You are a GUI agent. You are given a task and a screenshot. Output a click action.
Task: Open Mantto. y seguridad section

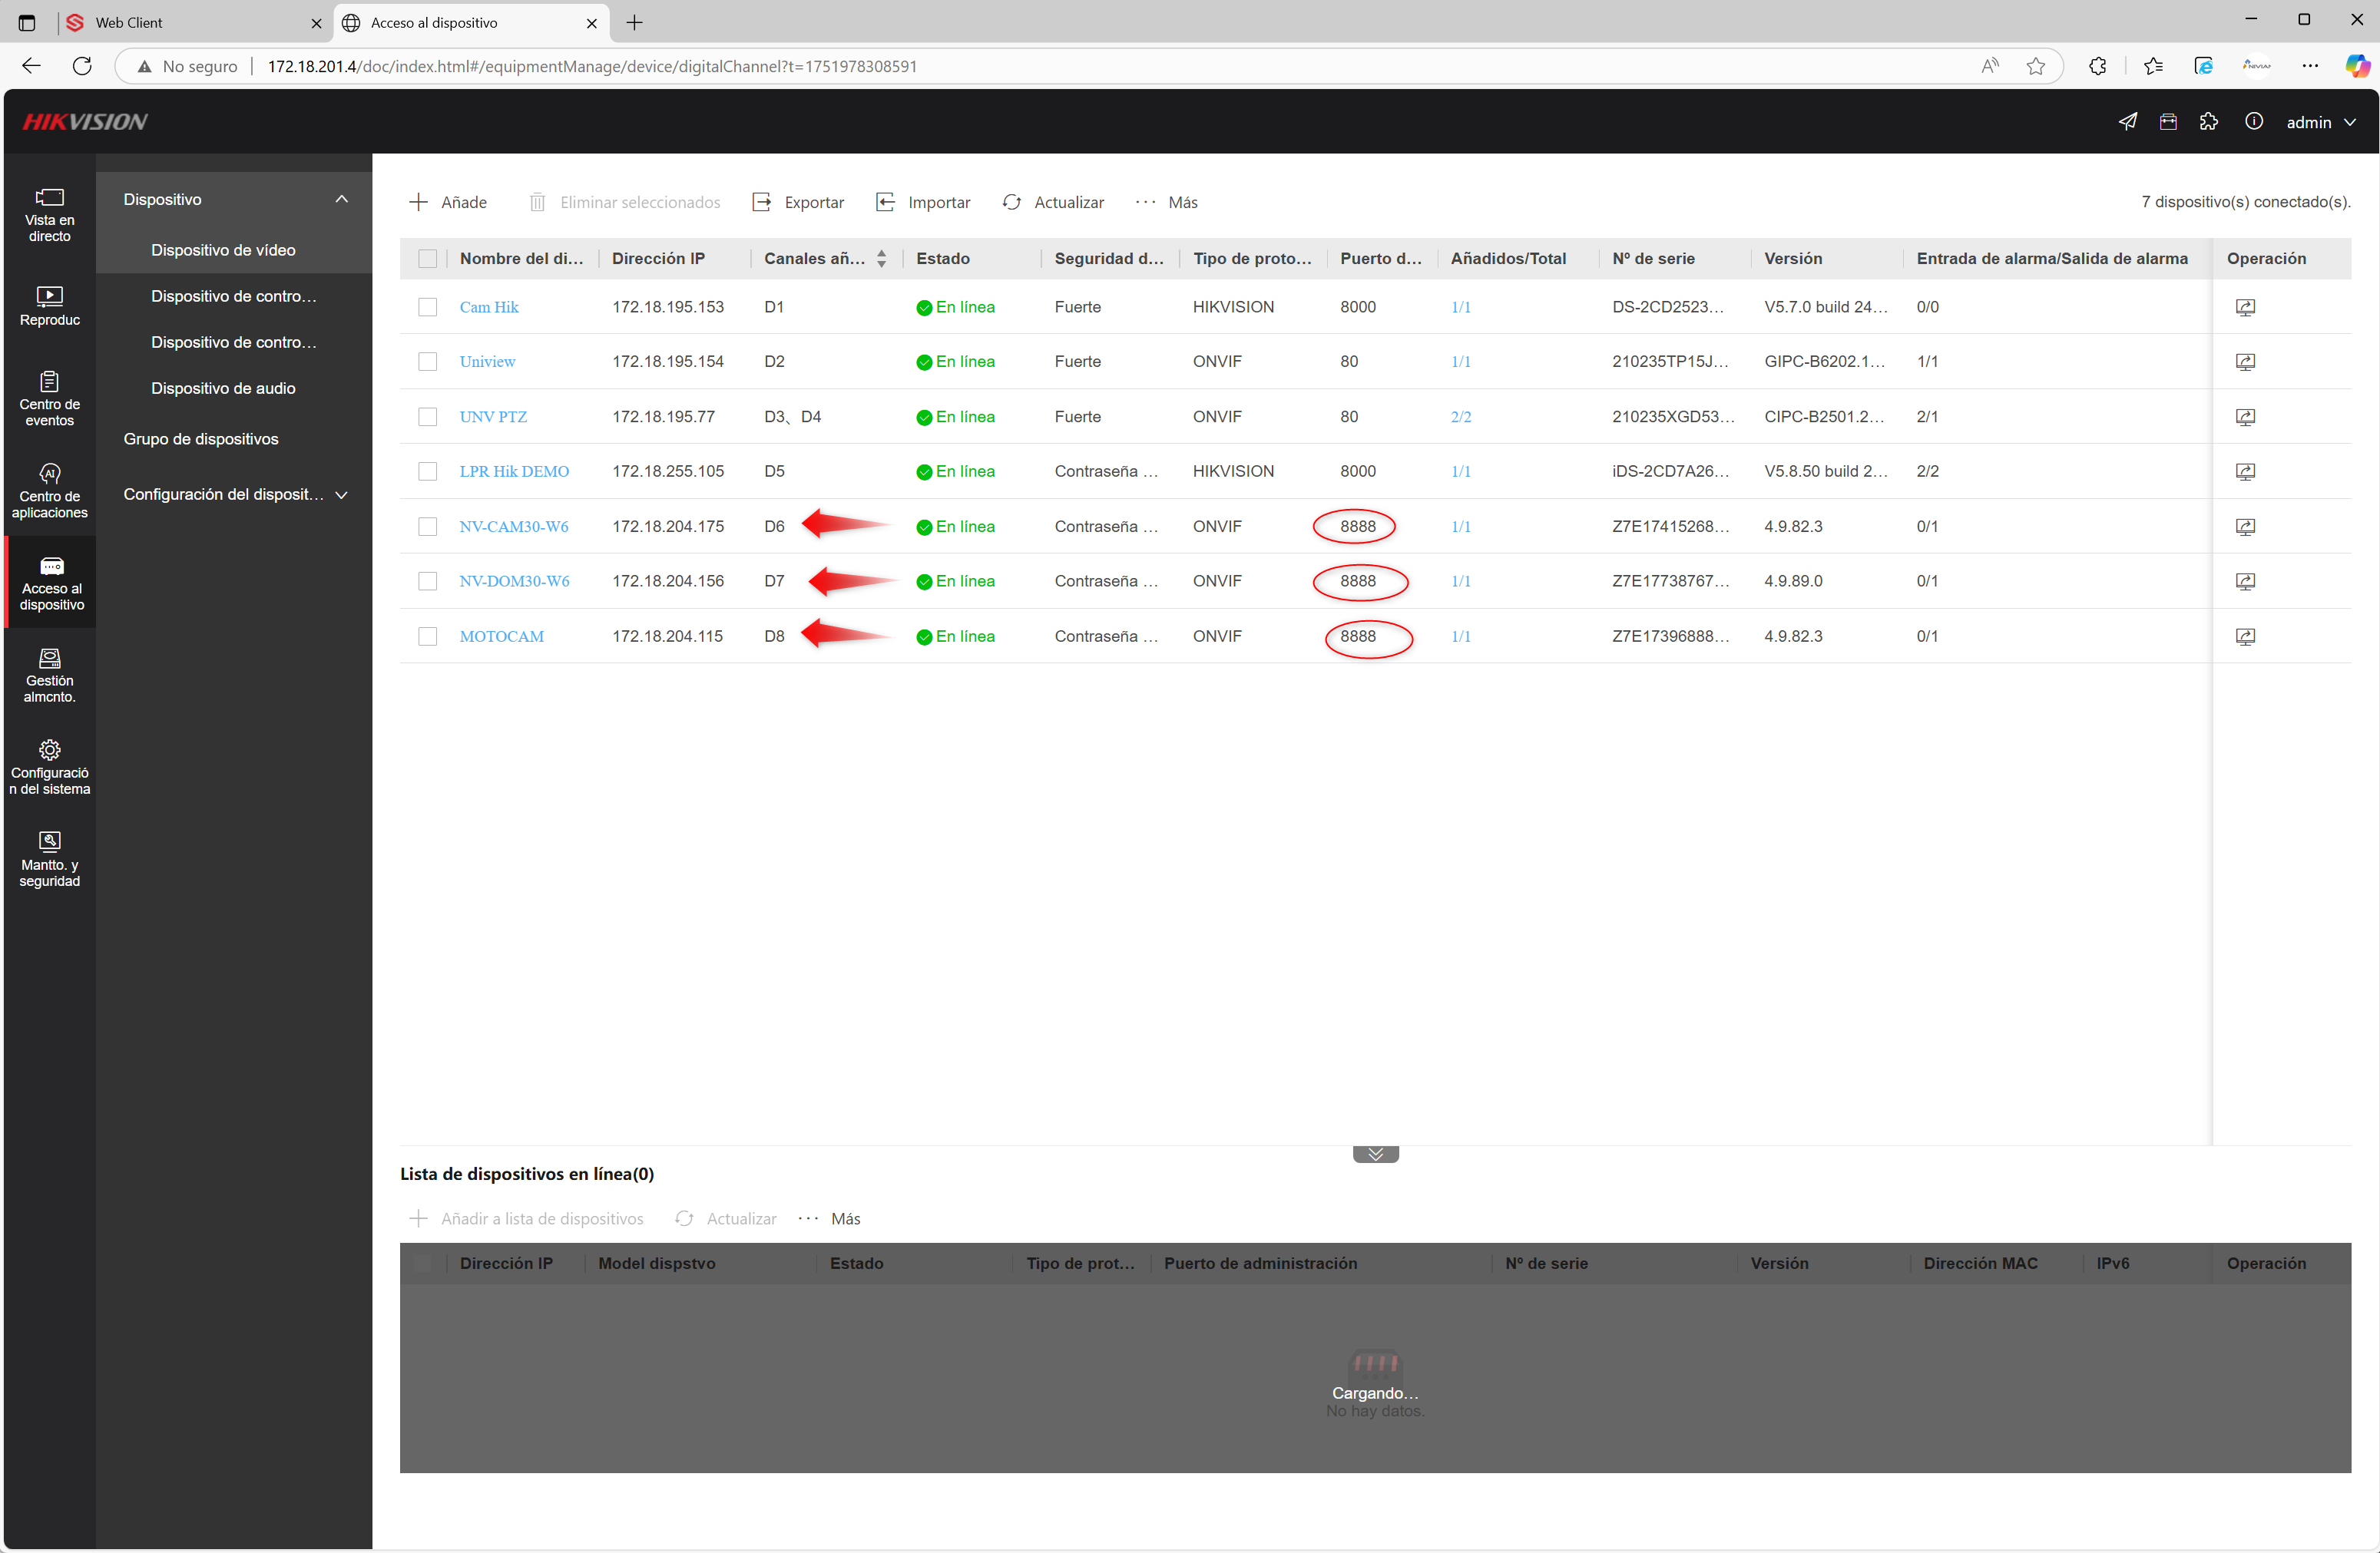(50, 858)
